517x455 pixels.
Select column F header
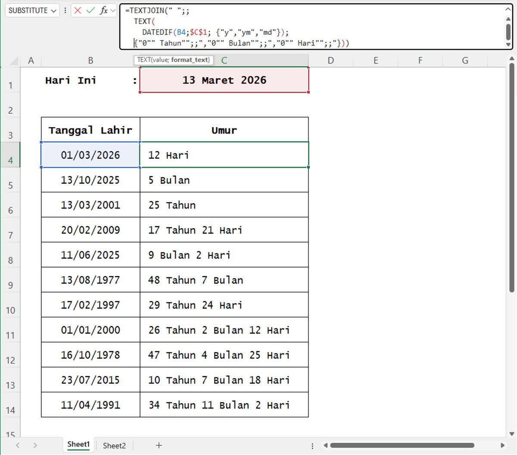pyautogui.click(x=420, y=61)
